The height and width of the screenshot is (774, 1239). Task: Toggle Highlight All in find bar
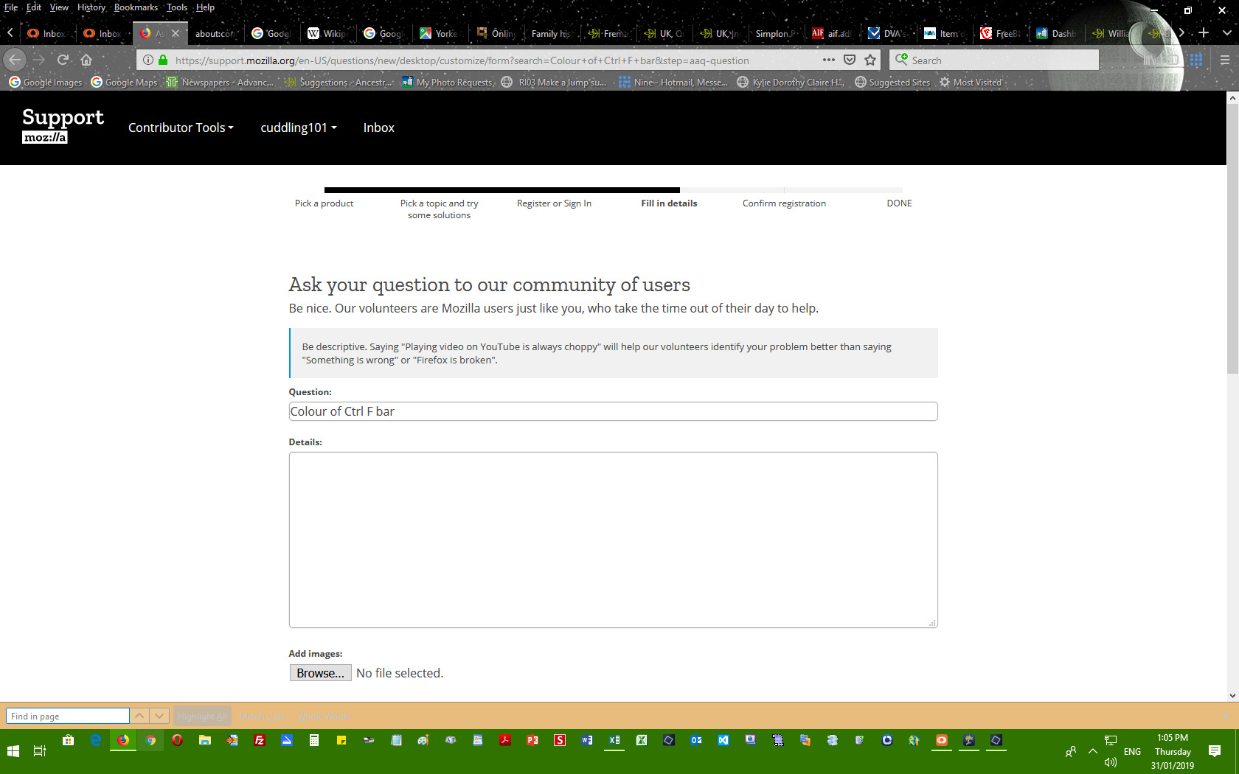pyautogui.click(x=202, y=716)
